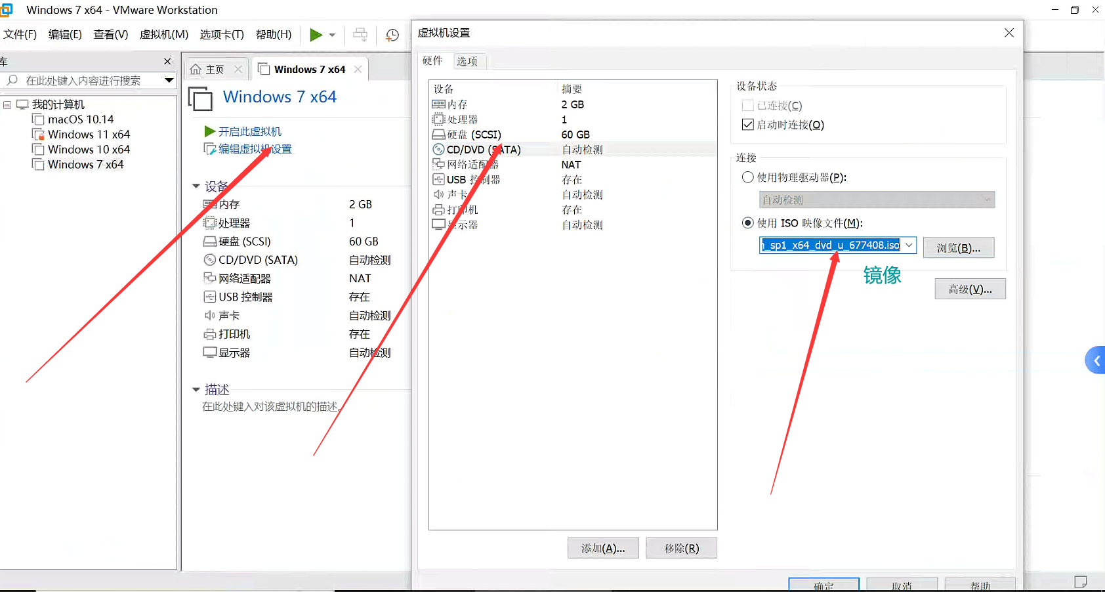
Task: Click the 网络适配器 icon in VM summary
Action: point(210,278)
